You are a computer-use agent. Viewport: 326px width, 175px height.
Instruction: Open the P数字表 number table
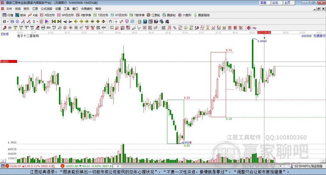click(84, 15)
